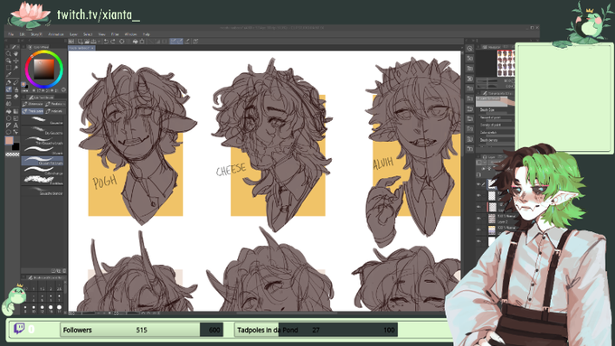Select the Eyedropper tool

(9, 75)
